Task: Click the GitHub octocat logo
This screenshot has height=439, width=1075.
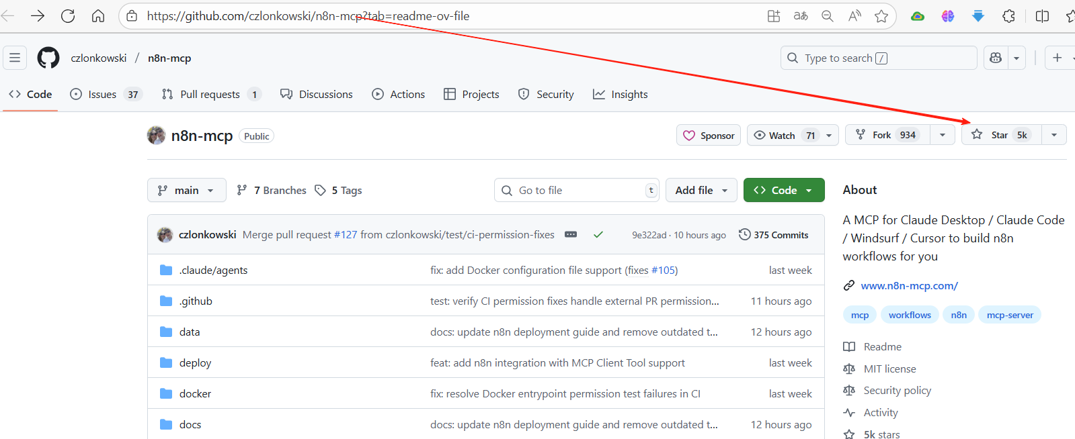Action: (48, 58)
